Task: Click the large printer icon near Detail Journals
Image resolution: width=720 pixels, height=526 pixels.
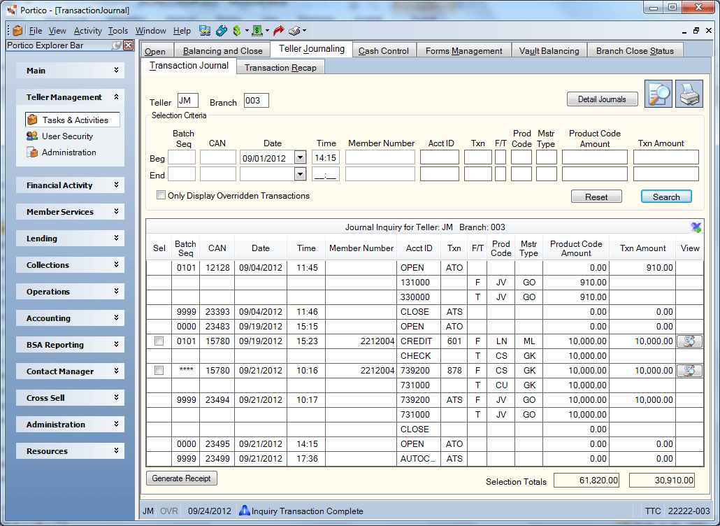Action: 689,94
